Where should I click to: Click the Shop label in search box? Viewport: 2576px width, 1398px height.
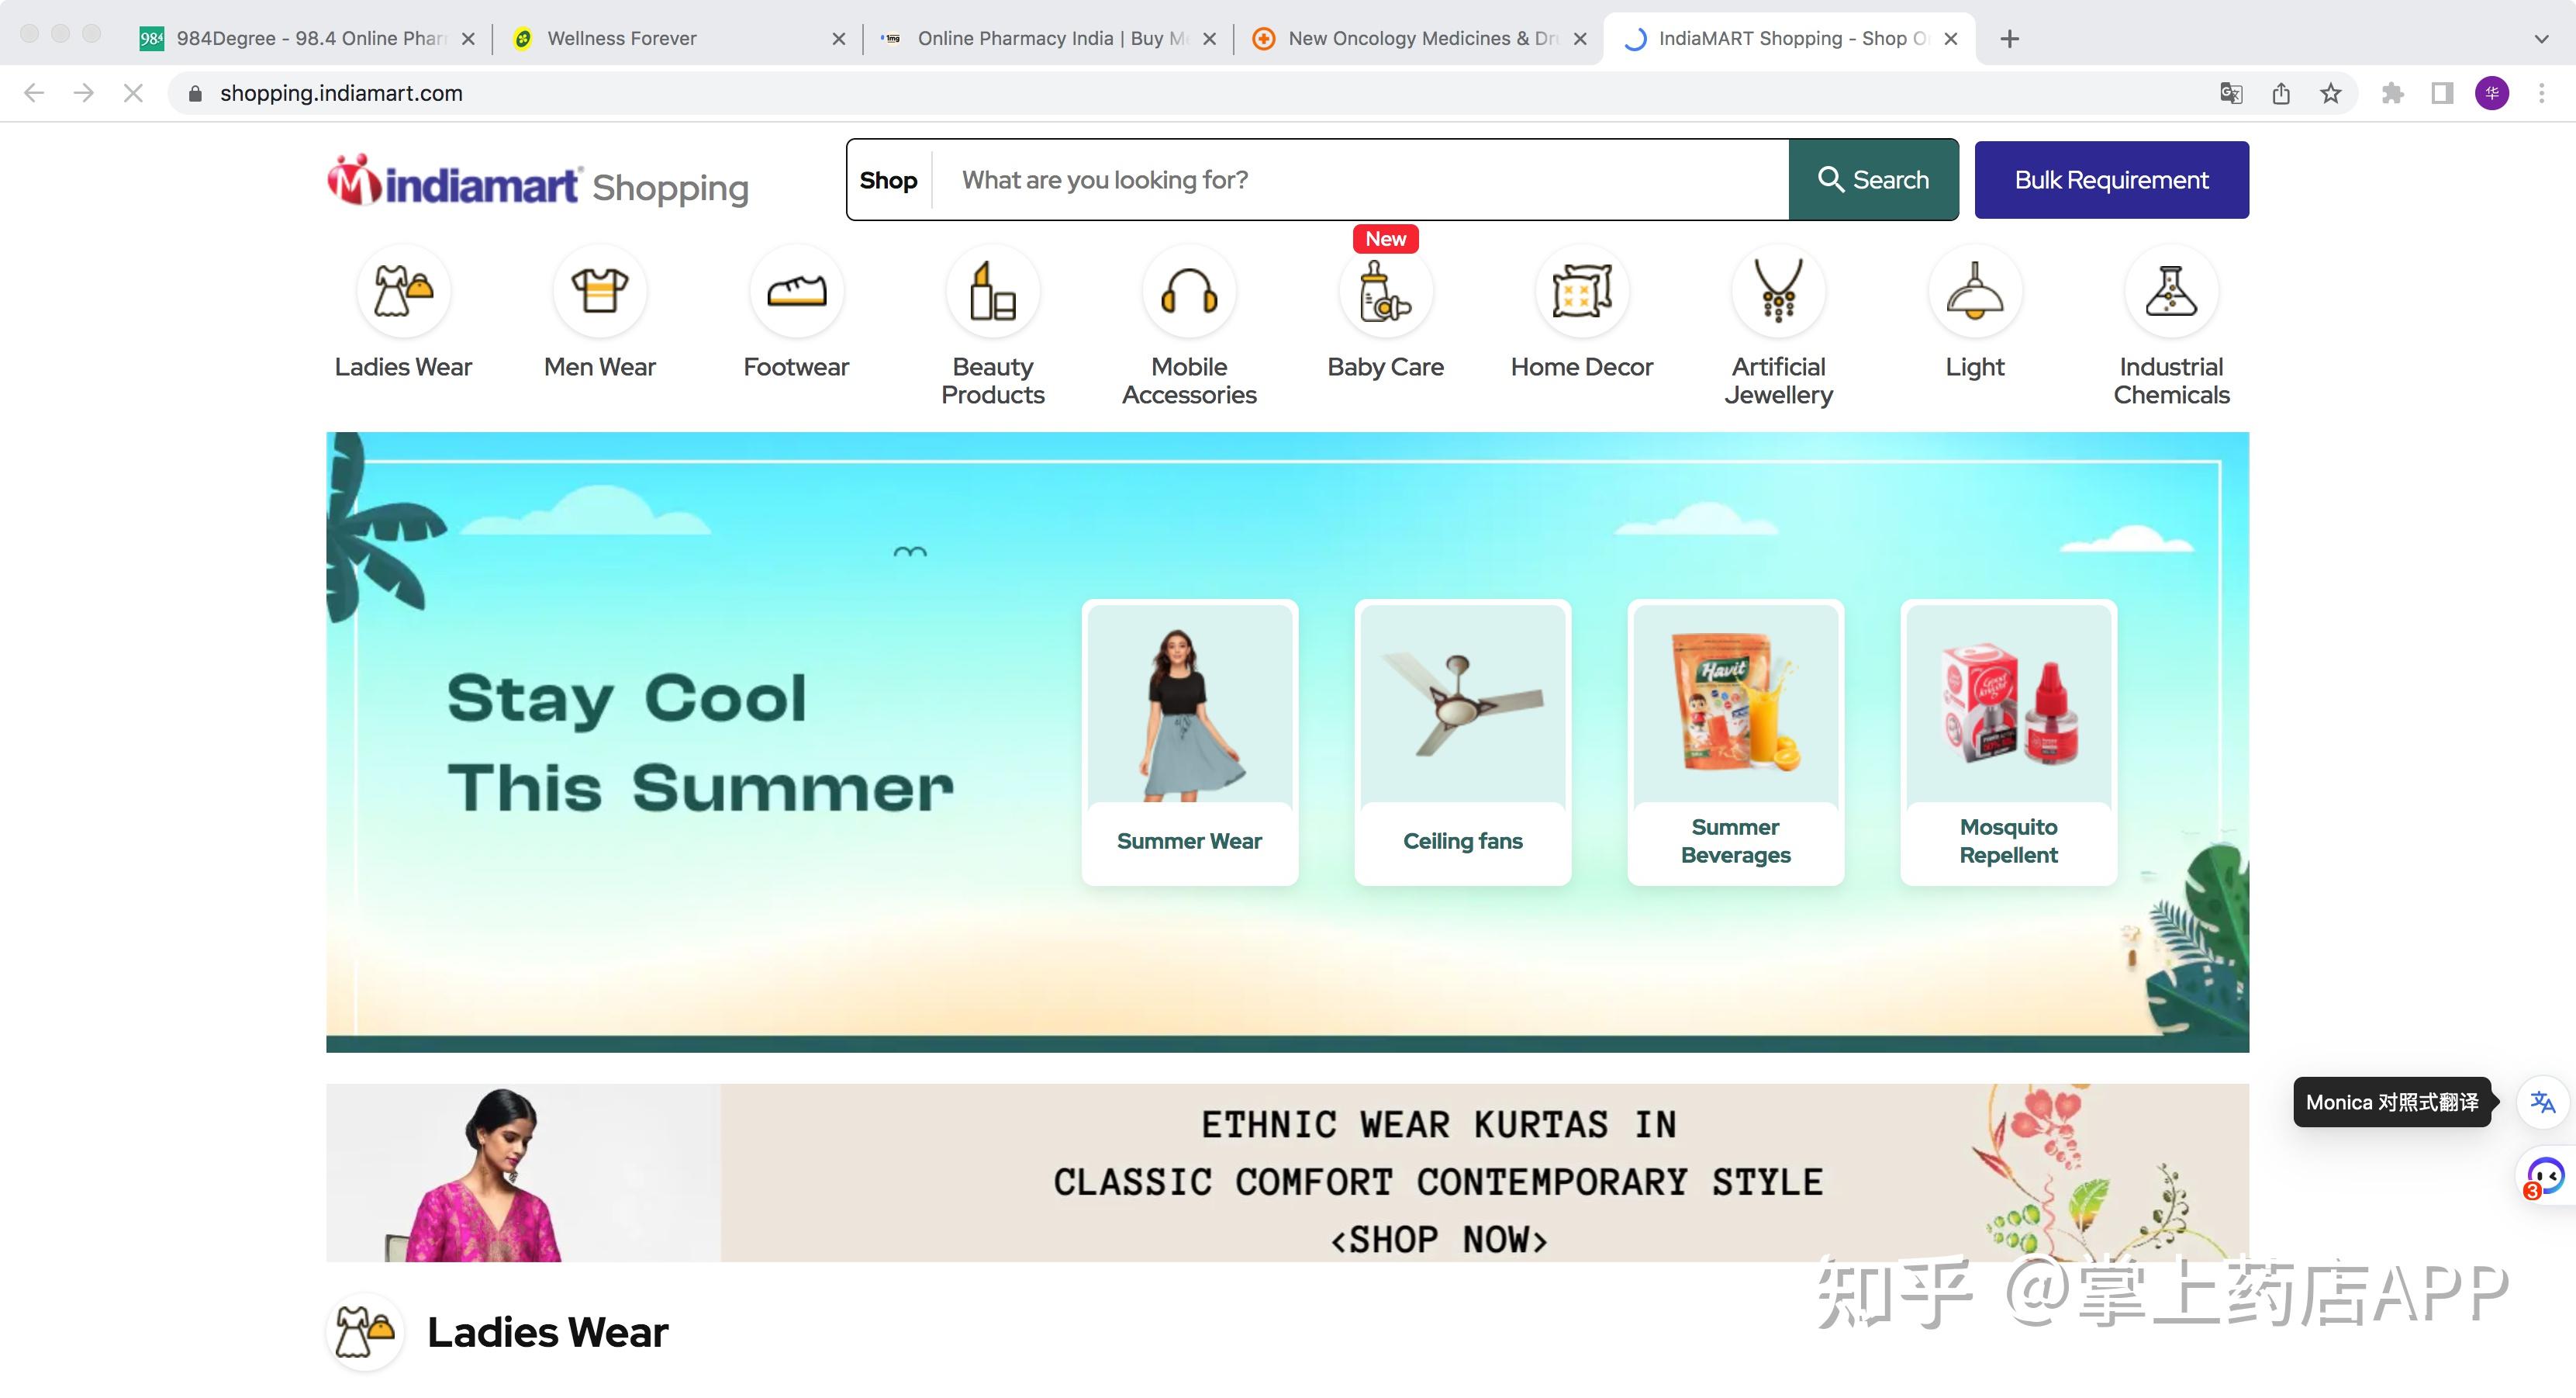888,180
